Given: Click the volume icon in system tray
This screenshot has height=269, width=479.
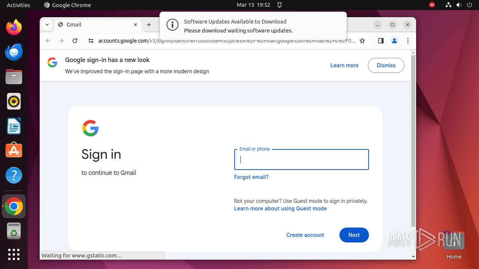Looking at the screenshot, I should (459, 5).
